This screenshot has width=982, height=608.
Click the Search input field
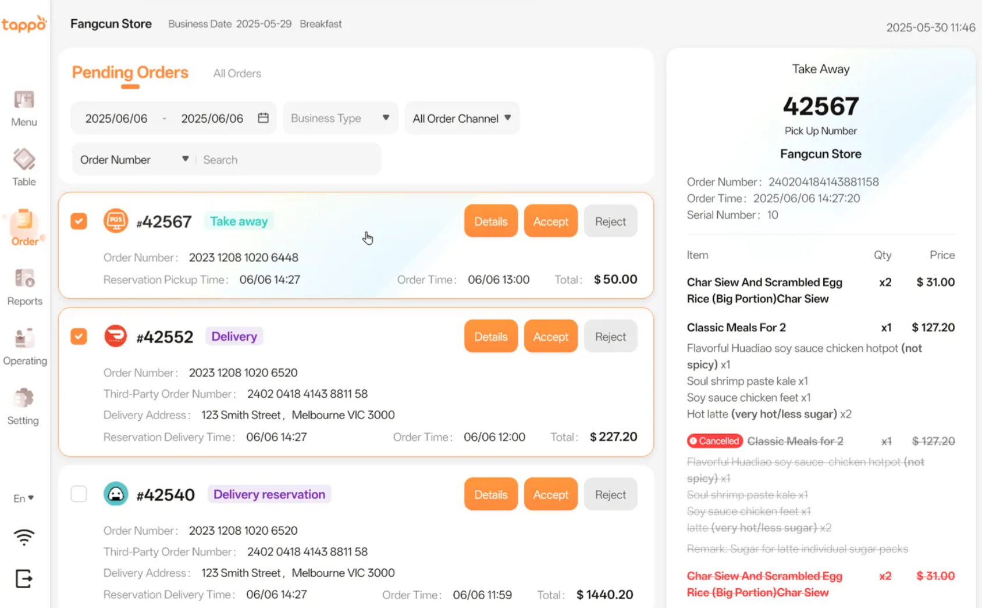[x=288, y=159]
